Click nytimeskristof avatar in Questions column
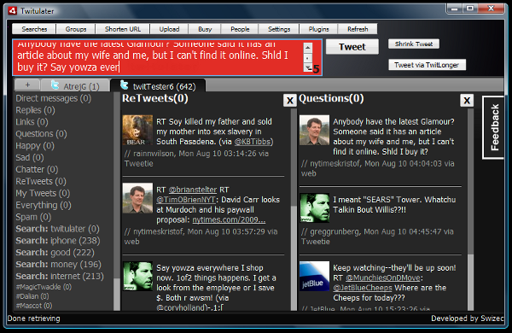The height and width of the screenshot is (333, 512). [x=314, y=130]
